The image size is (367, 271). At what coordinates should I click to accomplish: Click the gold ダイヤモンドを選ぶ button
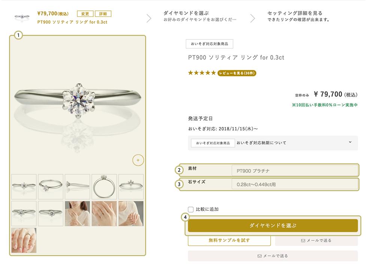(273, 226)
